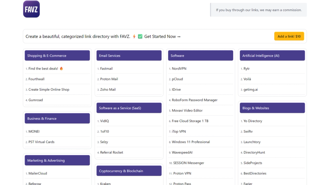
Task: Open the BestDirectories link
Action: [x=255, y=173]
